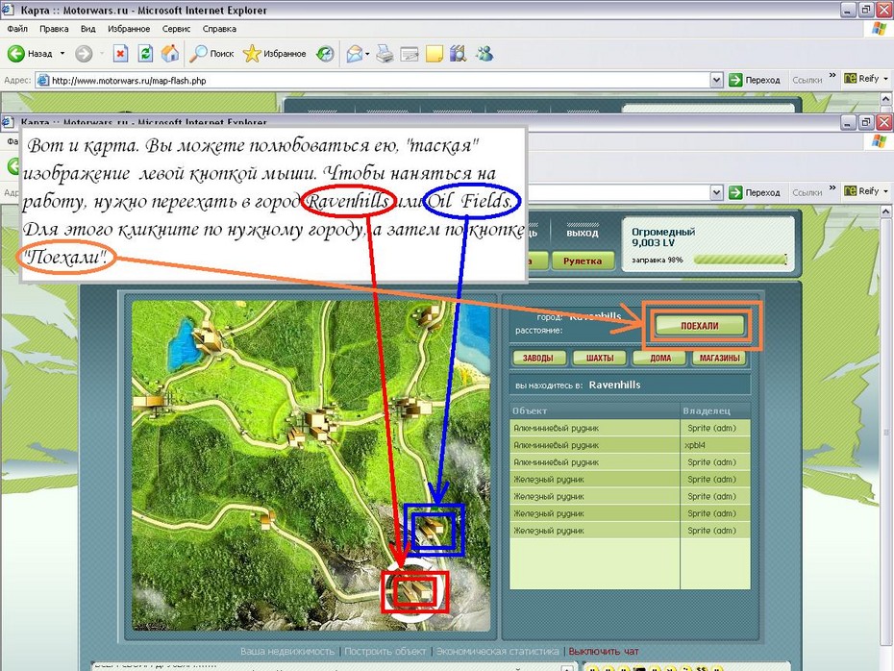Click the Огромедный player name
Screen dimensions: 894x671
[663, 232]
